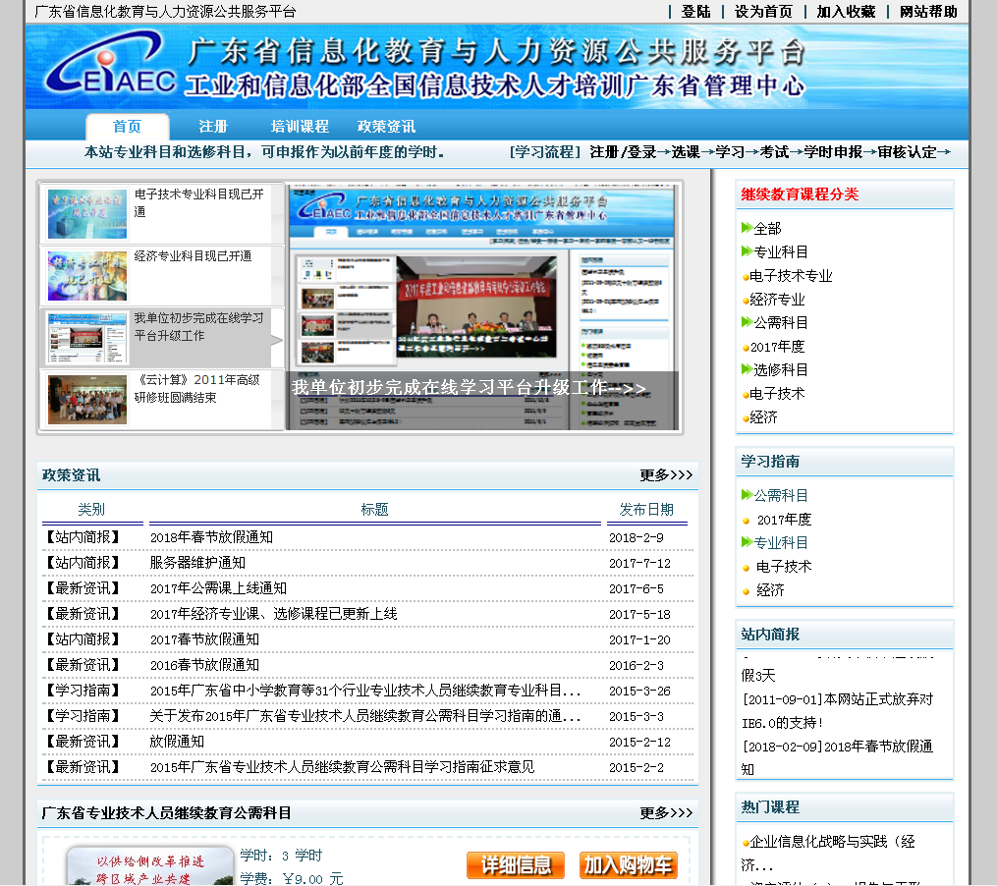Screen dimensions: 997x886
Task: Click the 登陆 link at top
Action: (x=695, y=11)
